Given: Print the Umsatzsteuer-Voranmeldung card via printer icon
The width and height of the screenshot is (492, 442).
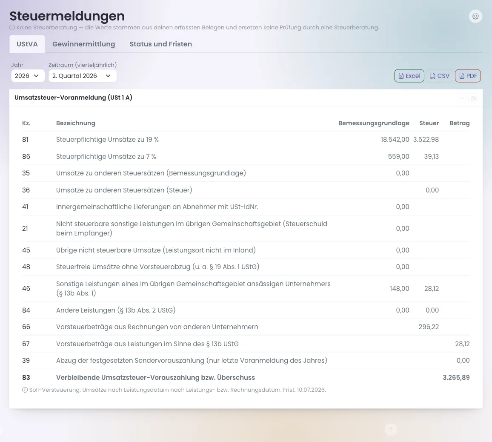Looking at the screenshot, I should [x=473, y=98].
